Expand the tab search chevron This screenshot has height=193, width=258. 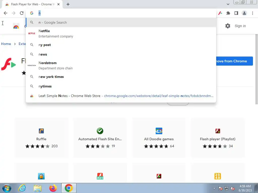(x=228, y=4)
